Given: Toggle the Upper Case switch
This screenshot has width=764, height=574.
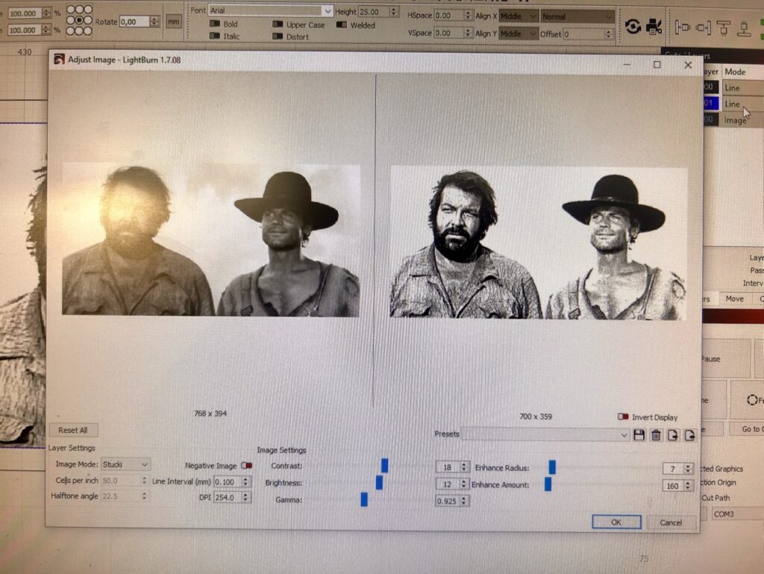Looking at the screenshot, I should (278, 25).
